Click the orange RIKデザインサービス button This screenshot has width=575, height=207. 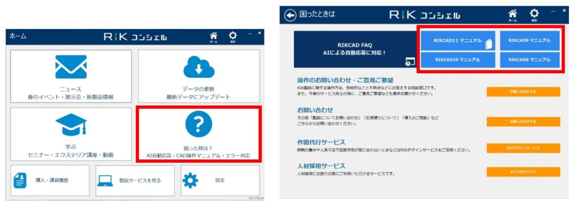point(523,148)
